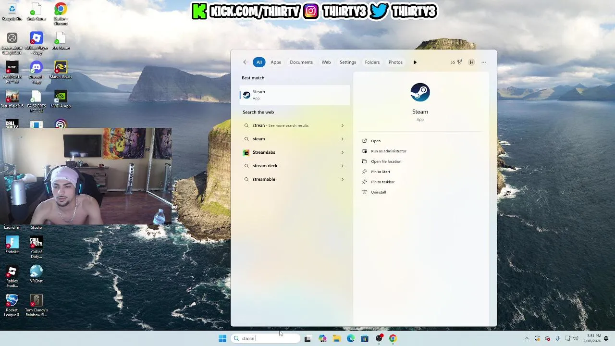Launch Marvel Rivals desktop icon
This screenshot has width=615, height=346.
61,70
